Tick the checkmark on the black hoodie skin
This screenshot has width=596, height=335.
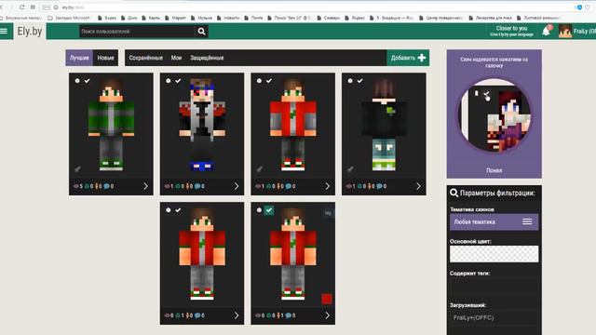[x=359, y=81]
